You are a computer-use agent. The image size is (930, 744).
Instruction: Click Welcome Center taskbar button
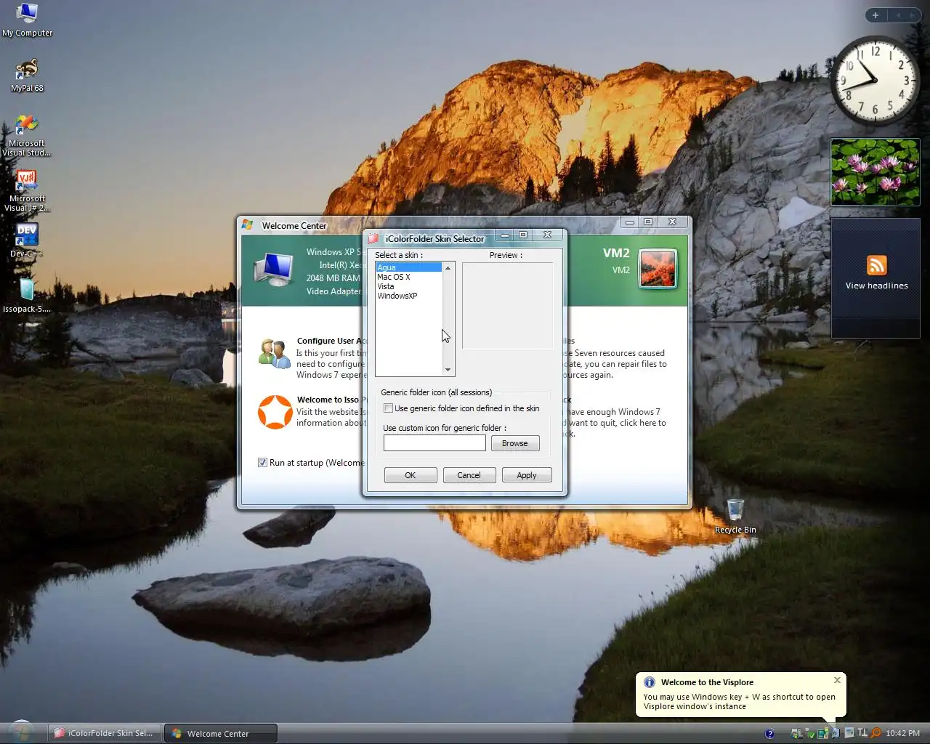(x=221, y=733)
